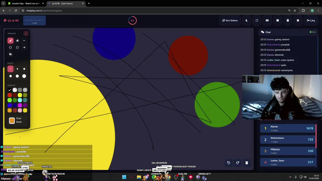Select bilgeyyy leaderboard row

(x=288, y=151)
